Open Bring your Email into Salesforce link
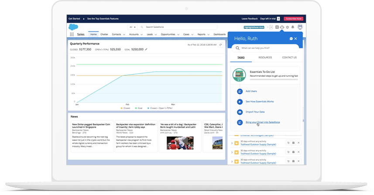 click(263, 122)
